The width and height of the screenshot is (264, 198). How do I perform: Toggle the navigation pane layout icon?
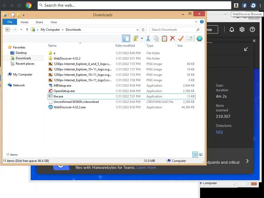click(126, 39)
